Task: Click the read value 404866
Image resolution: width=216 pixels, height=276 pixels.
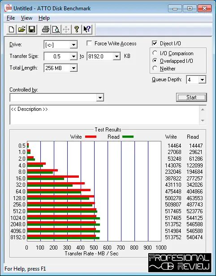Action: point(194,191)
